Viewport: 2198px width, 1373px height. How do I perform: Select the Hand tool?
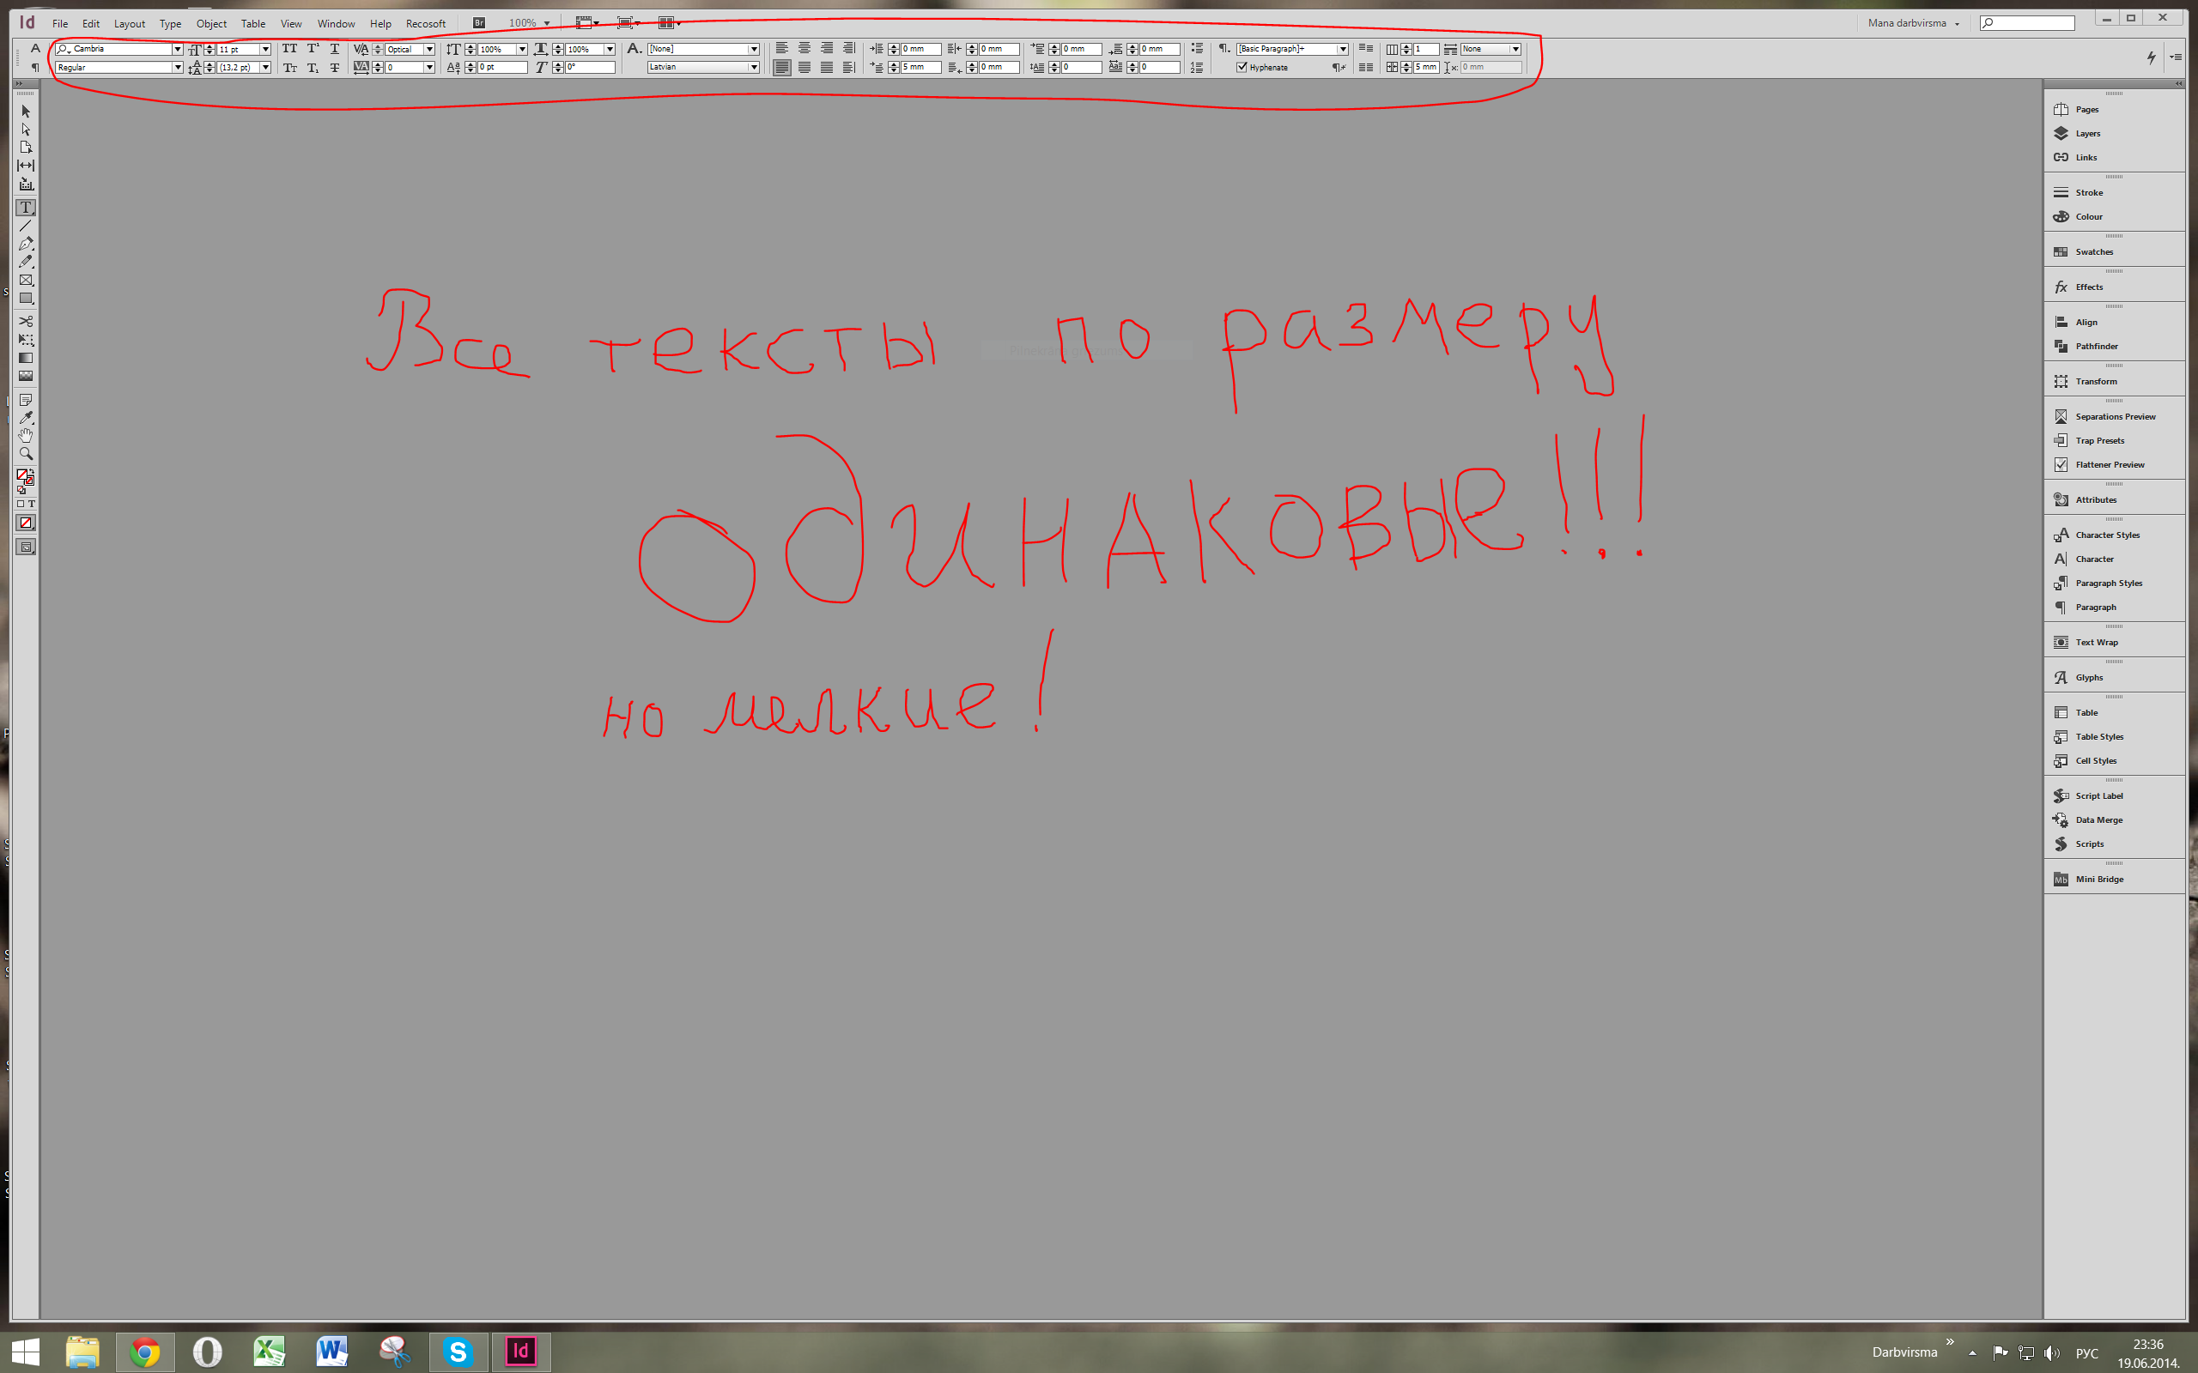(26, 436)
